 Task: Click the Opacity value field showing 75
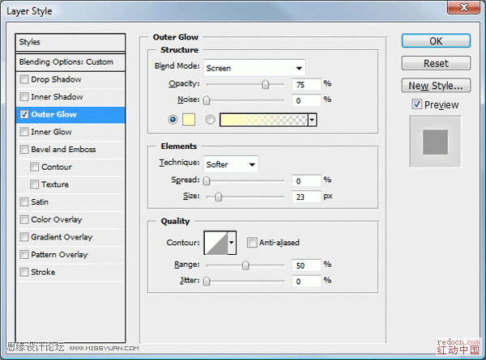tap(306, 84)
